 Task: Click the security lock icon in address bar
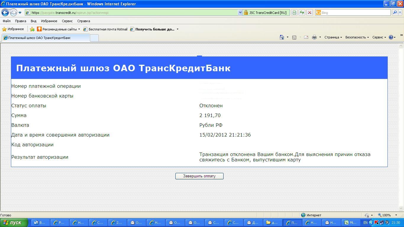pos(245,13)
